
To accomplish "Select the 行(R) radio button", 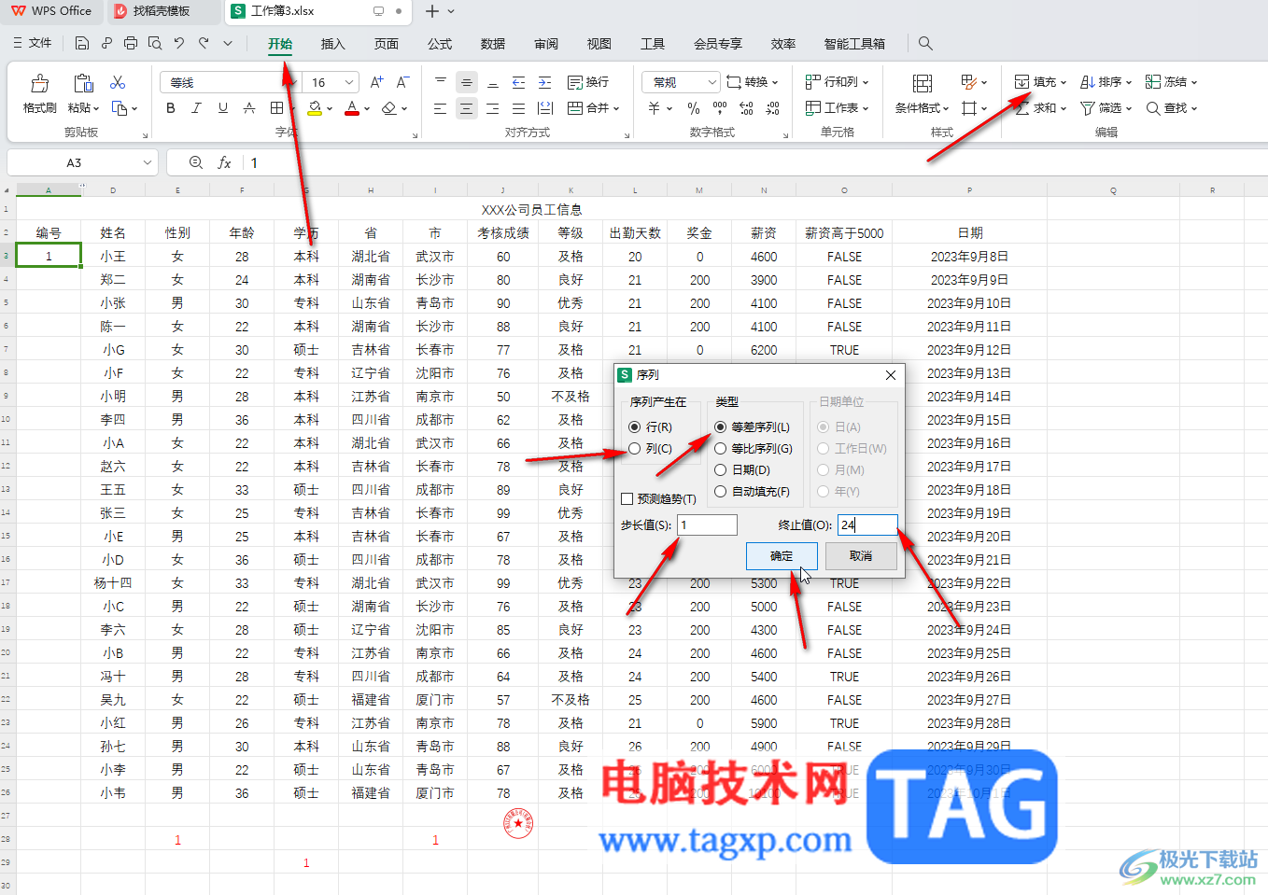I will click(635, 427).
